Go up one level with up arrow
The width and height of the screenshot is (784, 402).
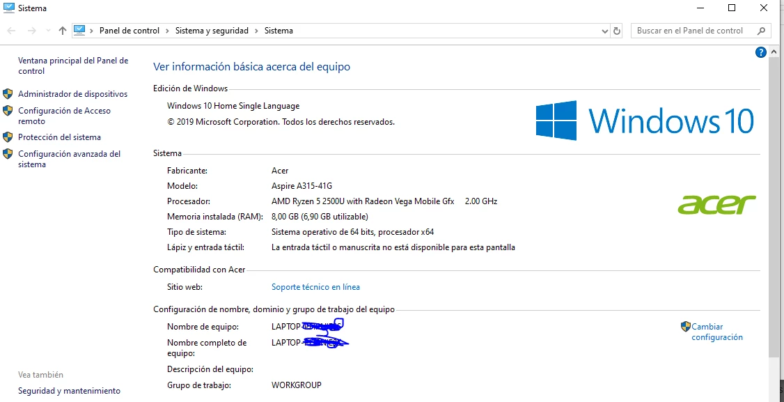(63, 31)
